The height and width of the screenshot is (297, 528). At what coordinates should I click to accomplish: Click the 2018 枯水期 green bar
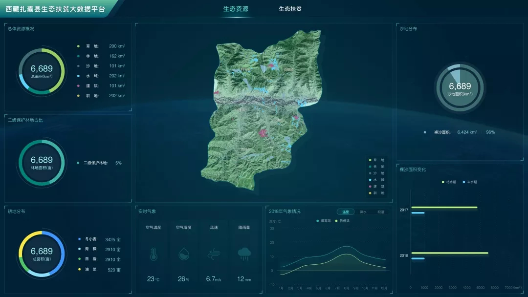pyautogui.click(x=449, y=253)
